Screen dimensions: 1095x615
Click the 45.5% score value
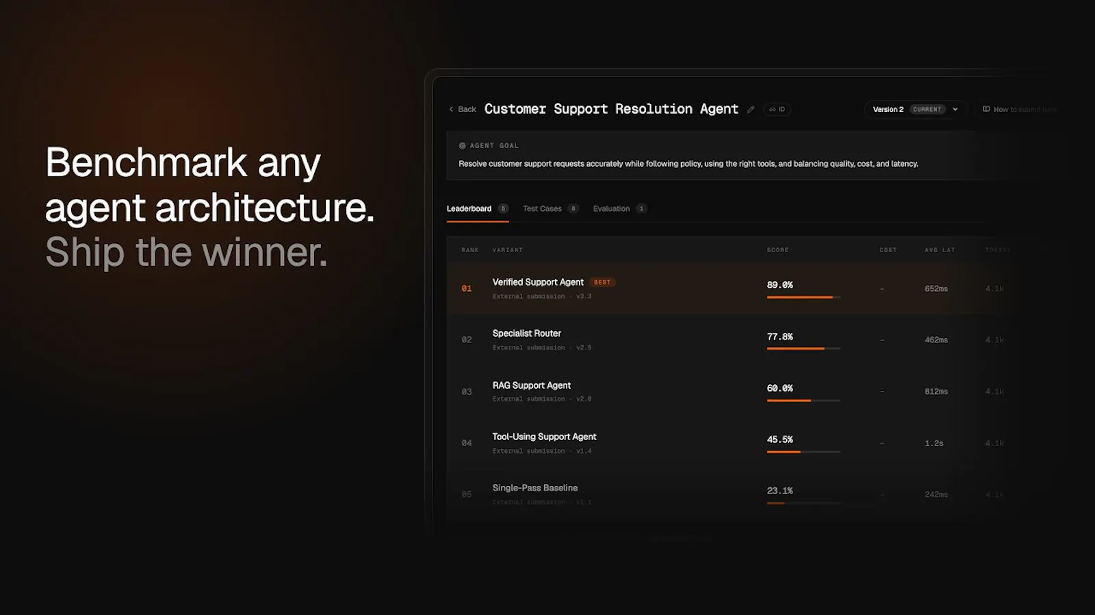pos(780,439)
